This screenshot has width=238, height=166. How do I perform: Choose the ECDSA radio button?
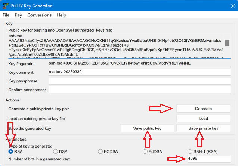tap(101, 151)
